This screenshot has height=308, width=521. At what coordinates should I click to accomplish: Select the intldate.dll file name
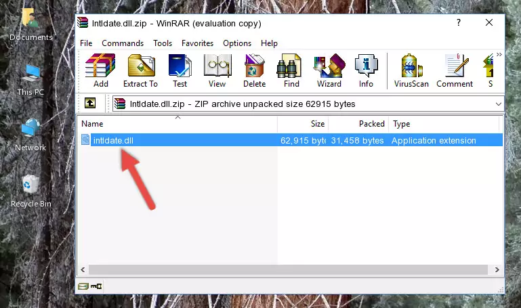click(113, 140)
